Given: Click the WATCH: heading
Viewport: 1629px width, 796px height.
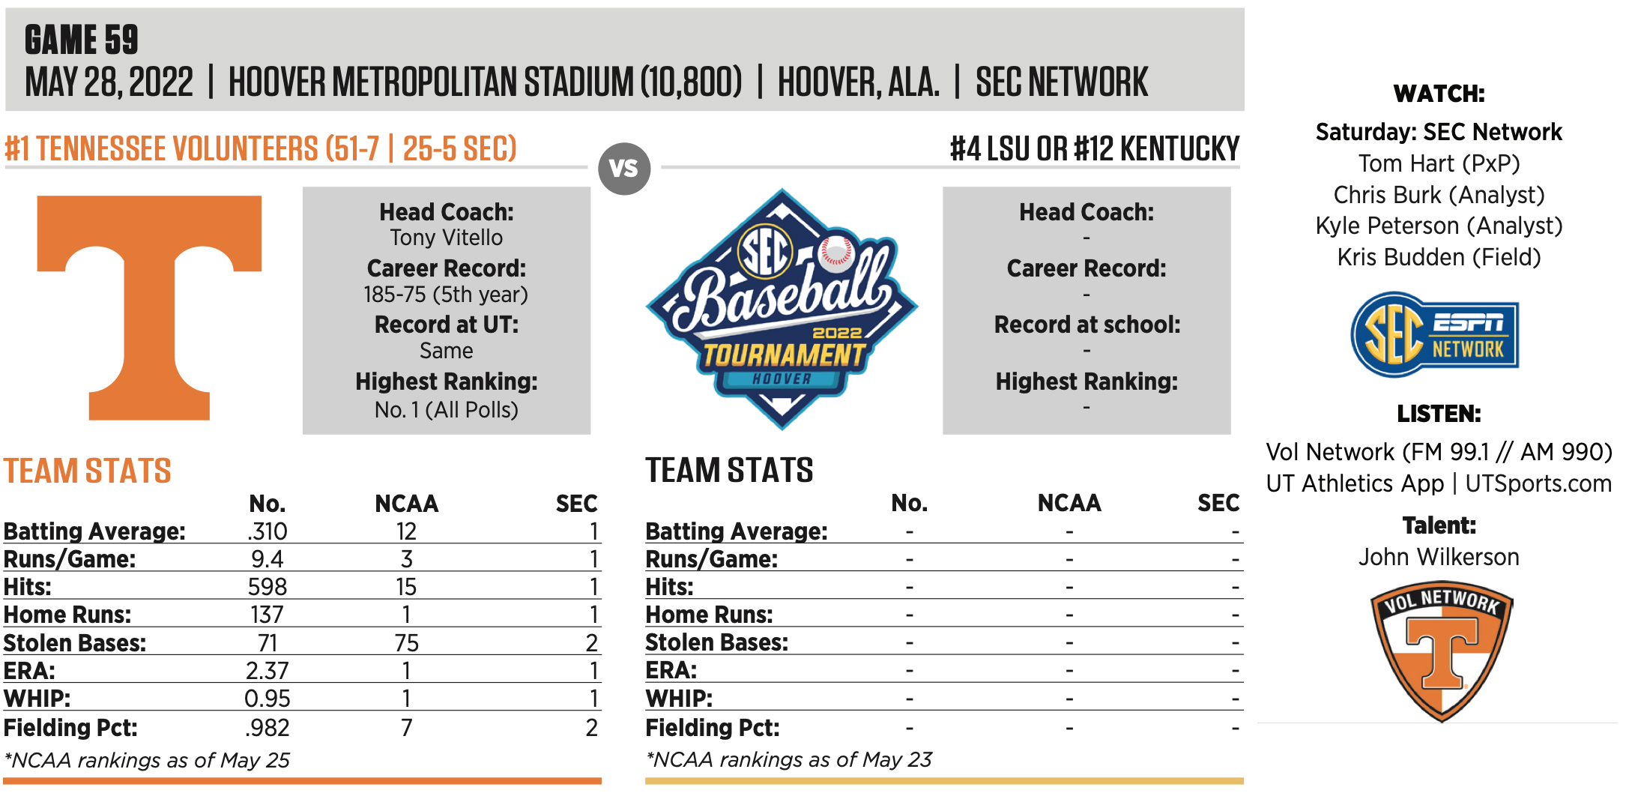Looking at the screenshot, I should pos(1439,94).
